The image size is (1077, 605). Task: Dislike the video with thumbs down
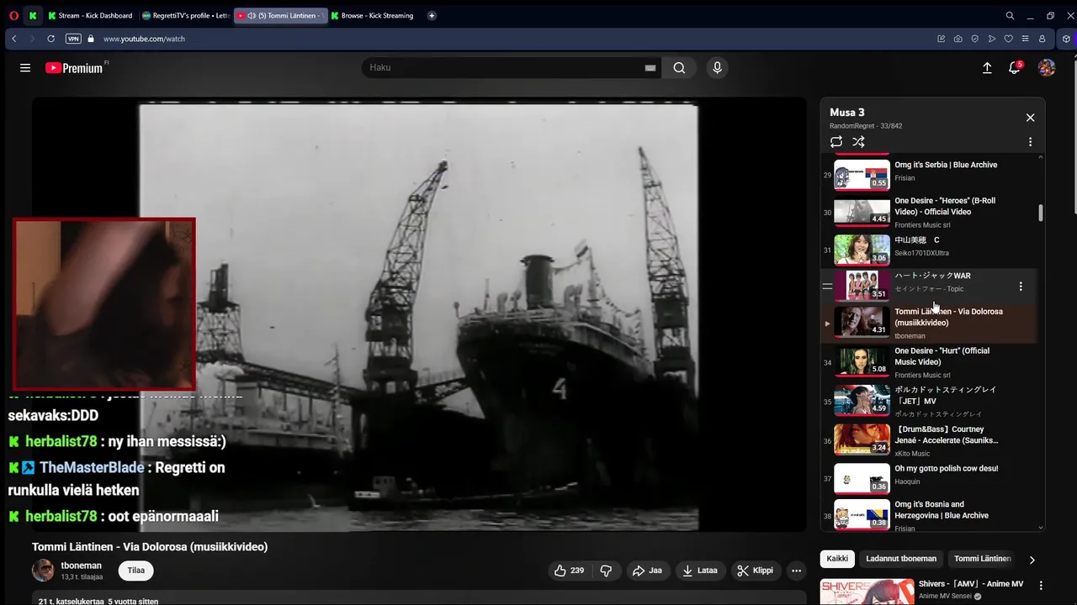(606, 571)
